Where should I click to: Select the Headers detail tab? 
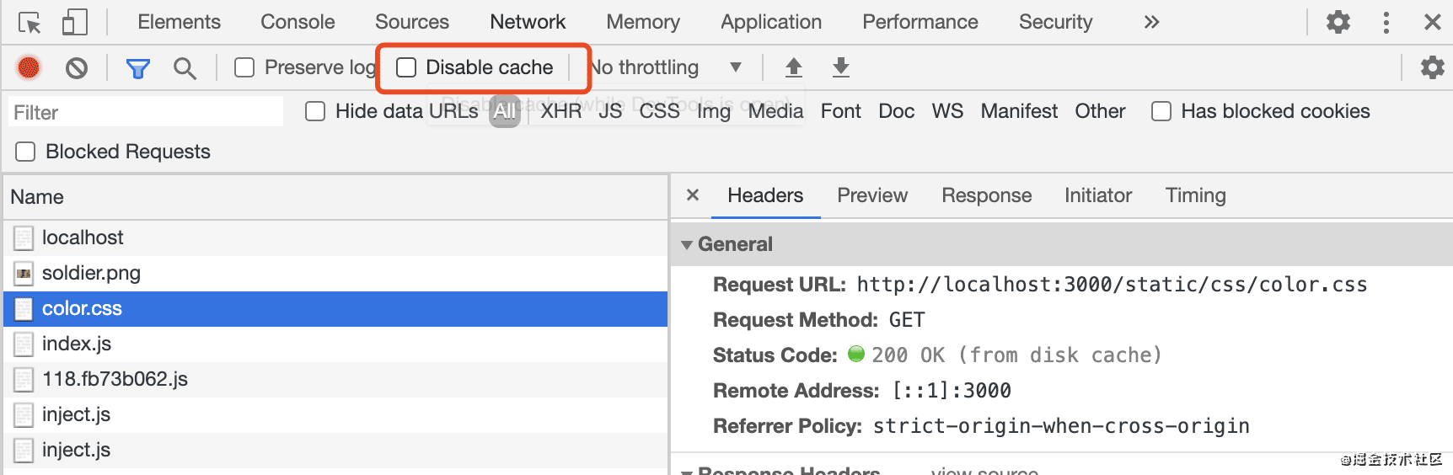coord(765,195)
